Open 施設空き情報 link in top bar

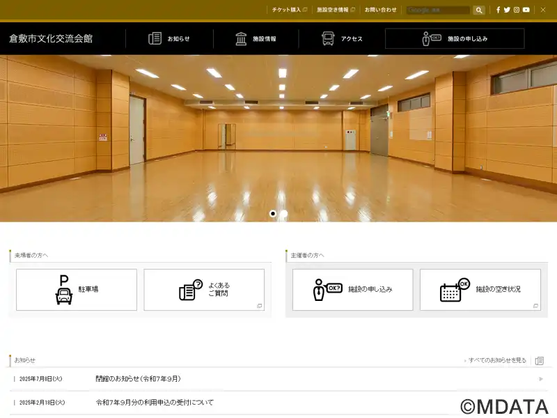click(336, 10)
